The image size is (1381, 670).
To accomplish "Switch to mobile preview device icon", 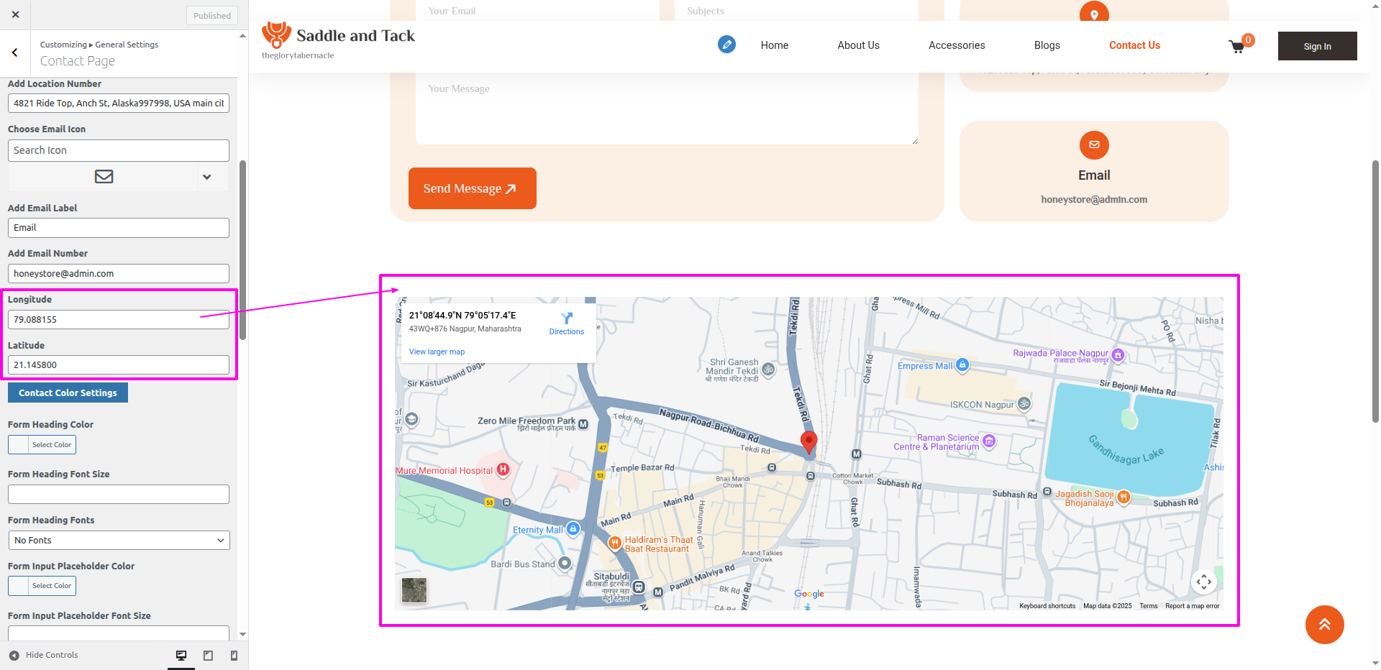I will coord(234,655).
